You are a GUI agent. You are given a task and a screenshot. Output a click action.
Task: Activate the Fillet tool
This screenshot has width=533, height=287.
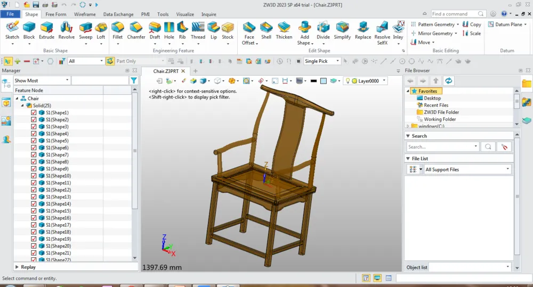(x=117, y=30)
